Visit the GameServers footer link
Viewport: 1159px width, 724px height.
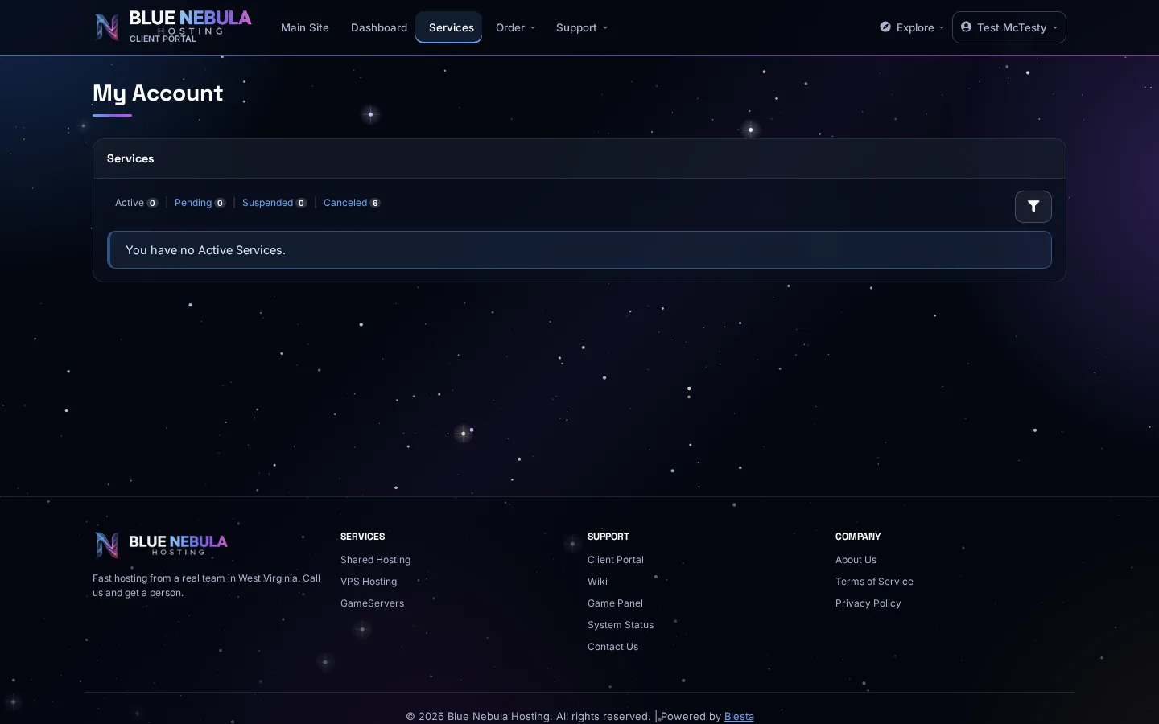pos(372,603)
